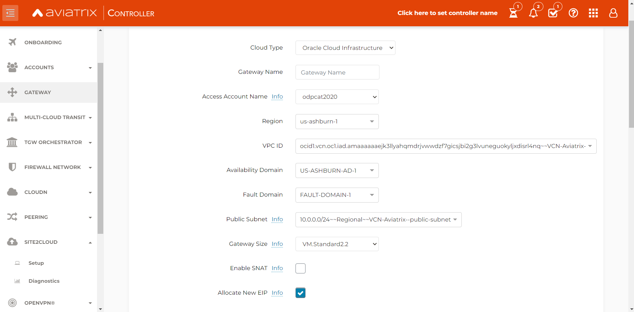Uncheck the Allocate New EIP checkbox
634x312 pixels.
pos(300,293)
